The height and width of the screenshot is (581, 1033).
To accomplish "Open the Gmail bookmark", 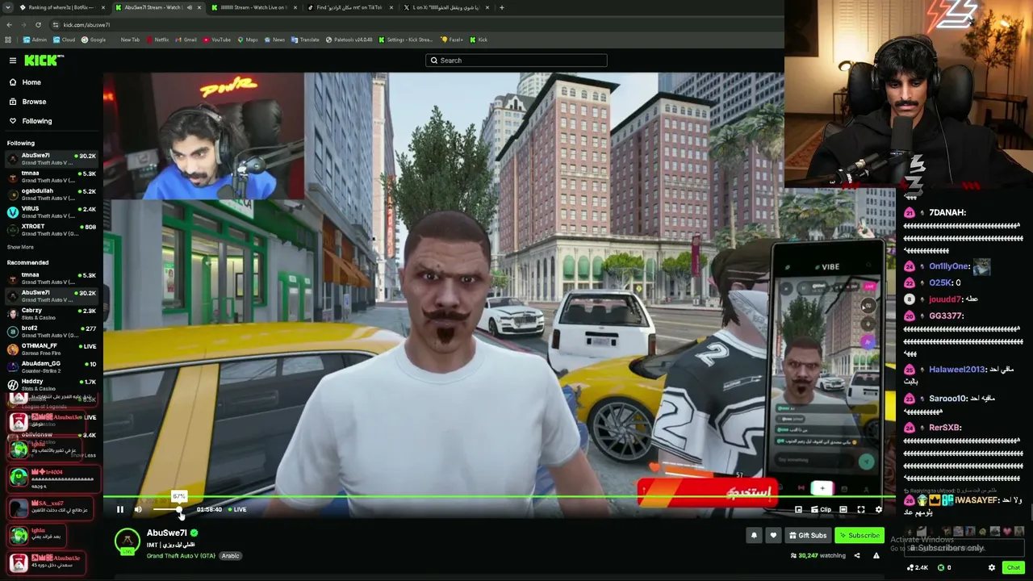I will click(x=186, y=40).
